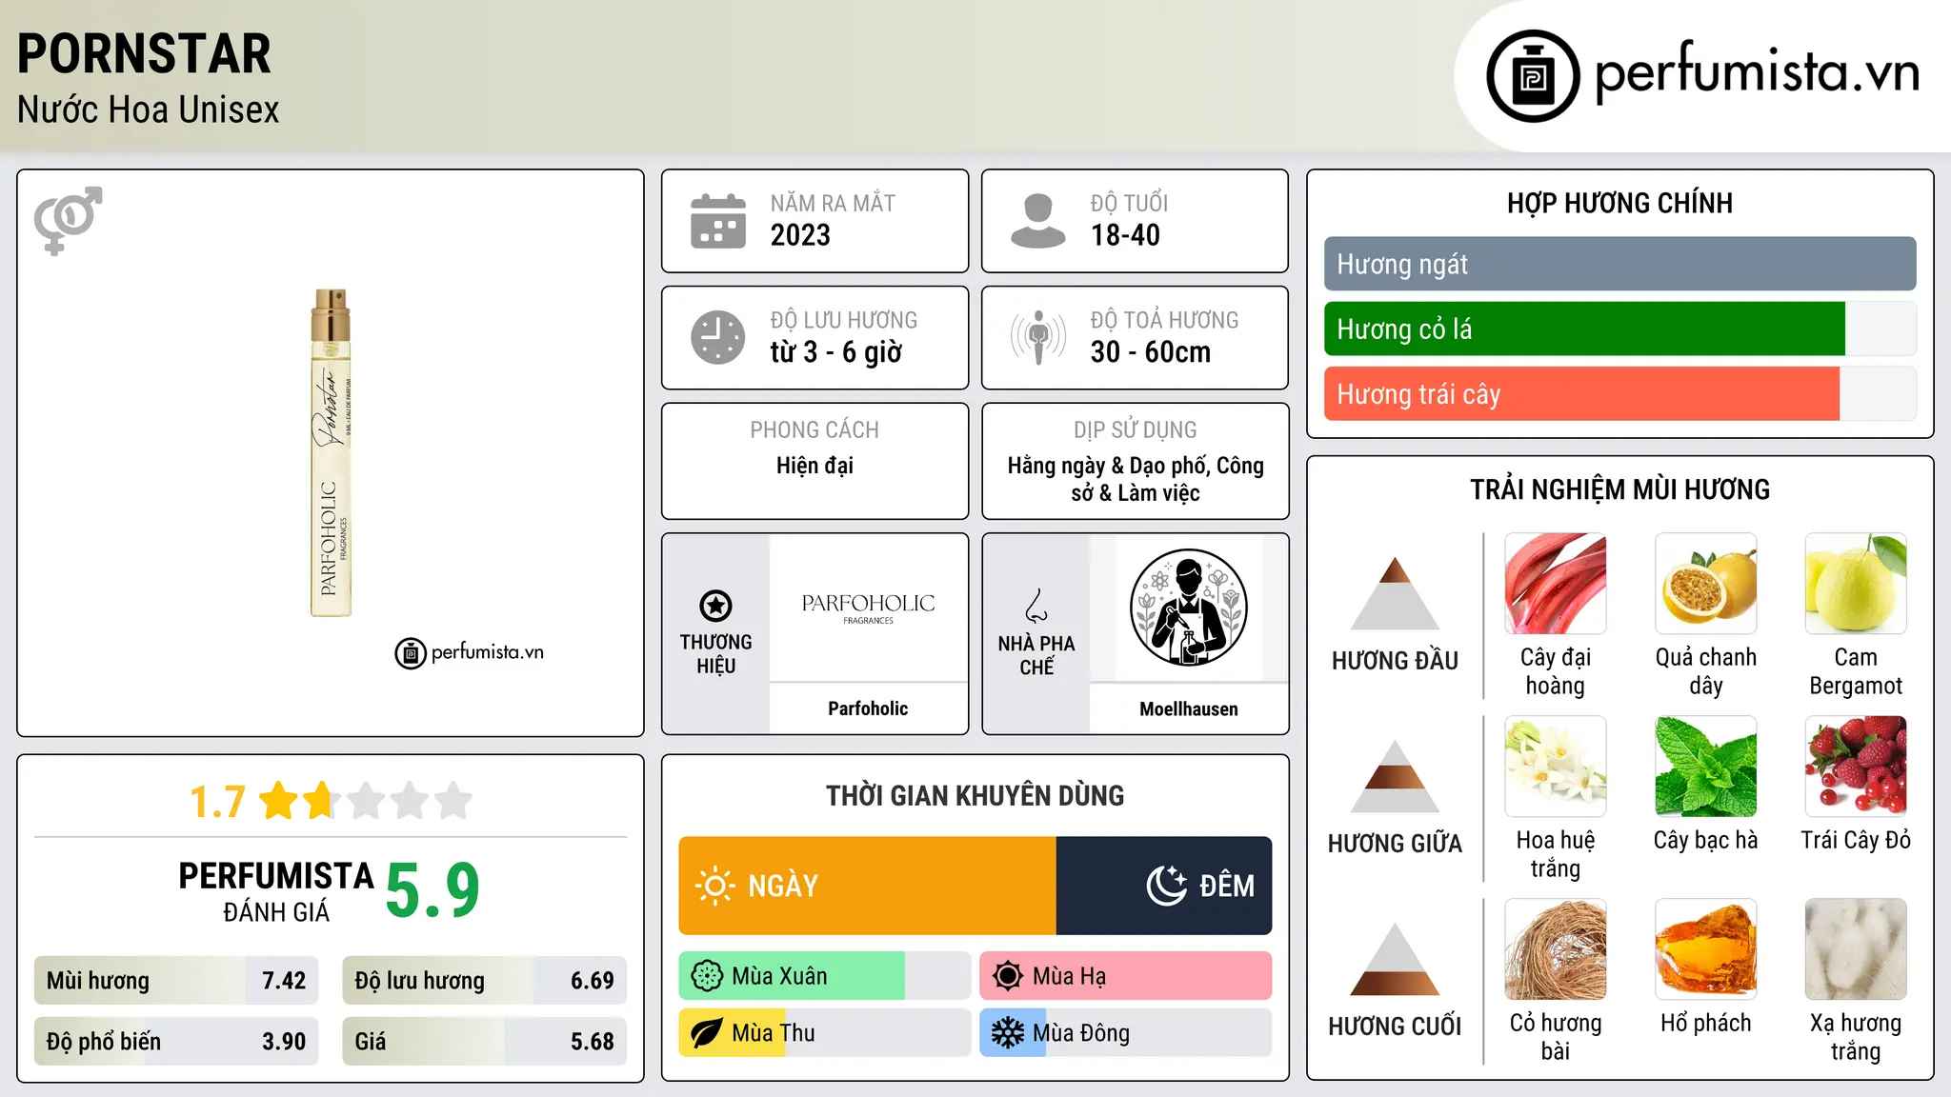Open the Xạ hương trắng note image
Image resolution: width=1951 pixels, height=1097 pixels.
pos(1856,949)
